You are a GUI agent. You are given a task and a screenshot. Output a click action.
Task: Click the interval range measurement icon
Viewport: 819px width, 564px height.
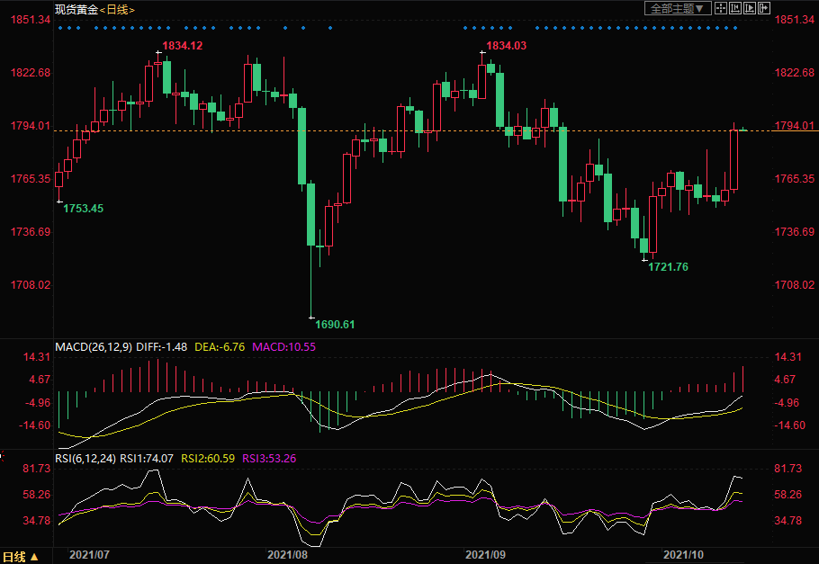click(735, 8)
